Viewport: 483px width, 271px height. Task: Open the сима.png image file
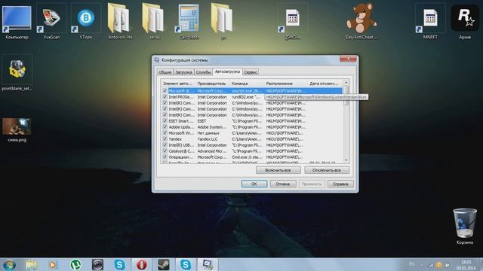click(17, 129)
